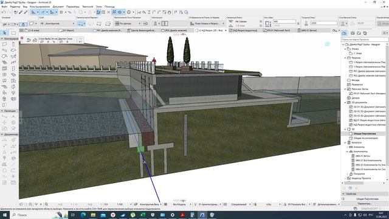This screenshot has width=389, height=219.
Task: Click the Undo arrow in the top toolbar
Action: click(x=4, y=12)
